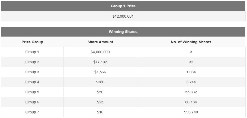The width and height of the screenshot is (247, 118).
Task: Select the Group 3 row label
Action: pyautogui.click(x=32, y=72)
